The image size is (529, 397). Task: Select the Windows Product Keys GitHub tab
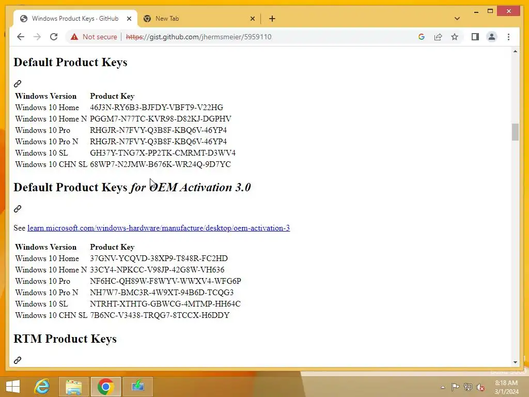pos(75,19)
